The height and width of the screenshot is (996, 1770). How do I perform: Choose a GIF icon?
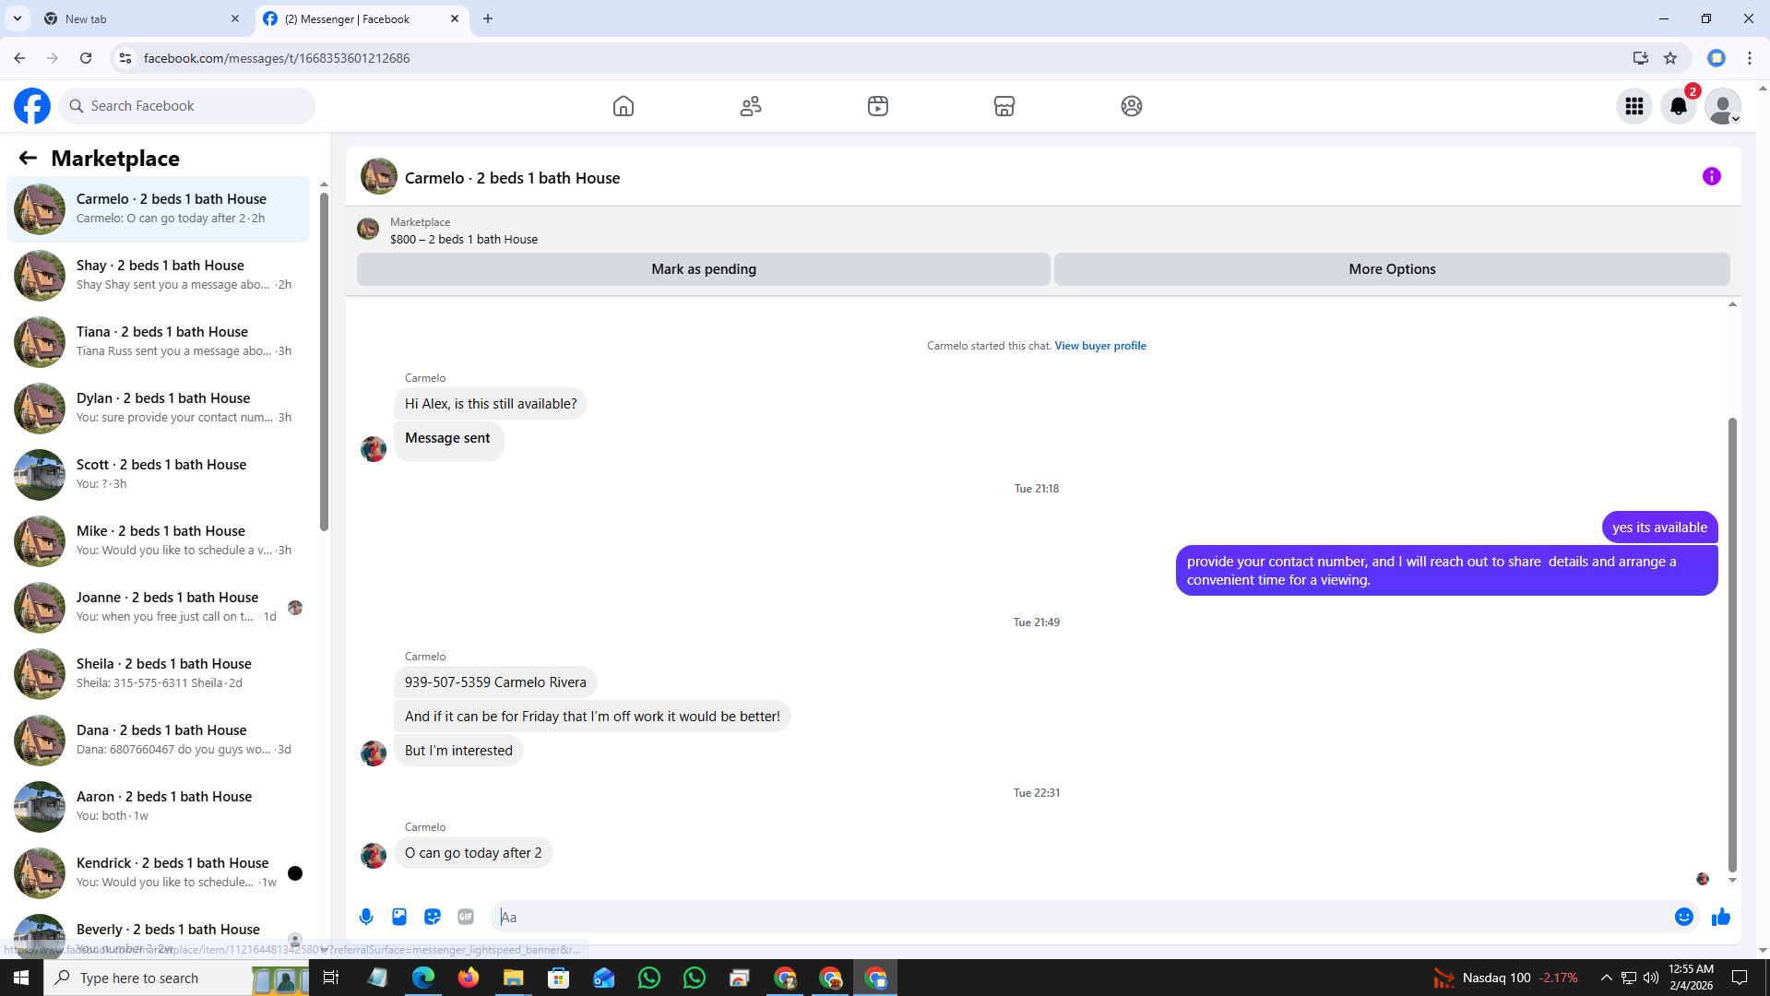466,917
